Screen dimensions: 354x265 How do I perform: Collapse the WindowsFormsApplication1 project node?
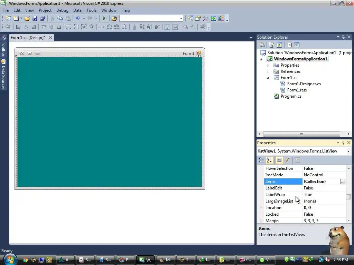pos(261,59)
